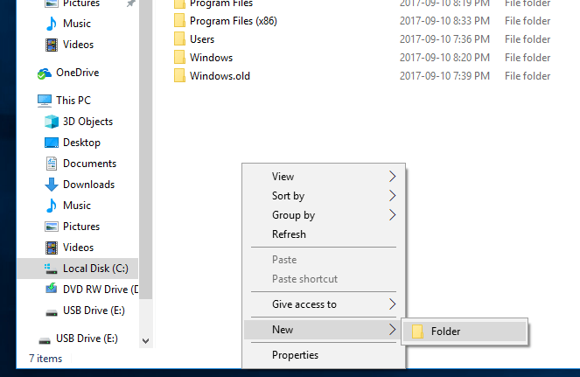The image size is (580, 377).
Task: Create a new Folder from submenu
Action: 465,332
